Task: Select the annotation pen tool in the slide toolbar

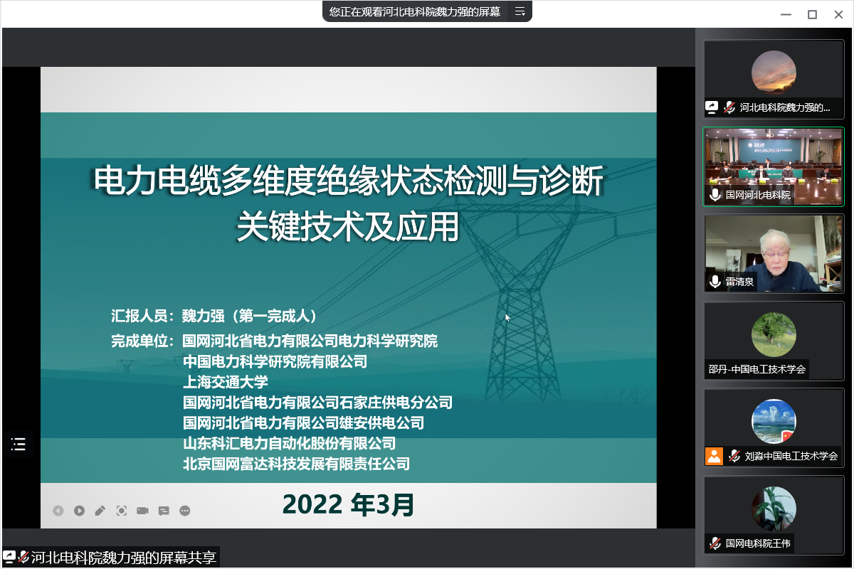Action: [100, 511]
